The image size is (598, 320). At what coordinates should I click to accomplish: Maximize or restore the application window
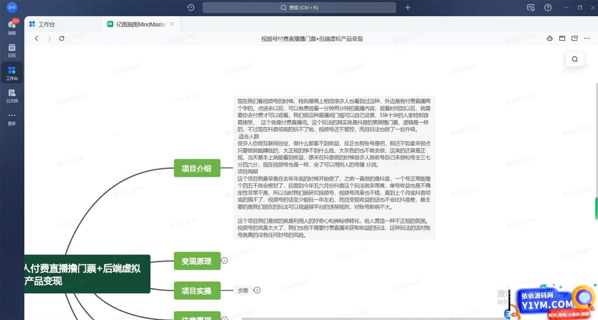coord(580,8)
